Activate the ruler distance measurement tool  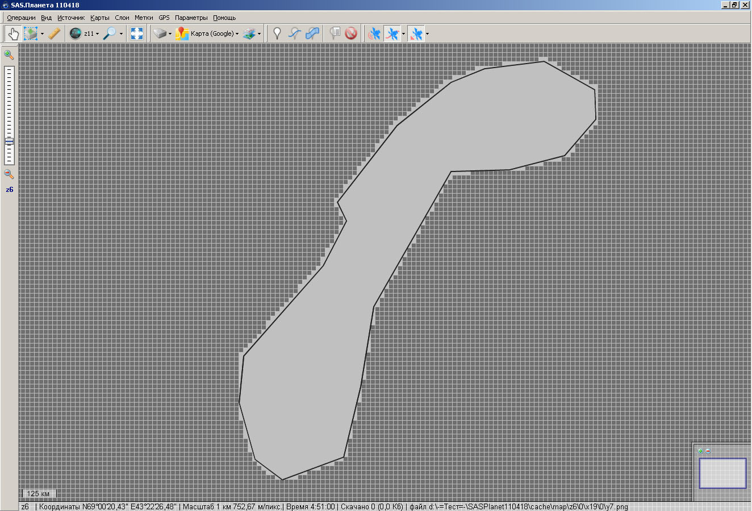coord(54,33)
